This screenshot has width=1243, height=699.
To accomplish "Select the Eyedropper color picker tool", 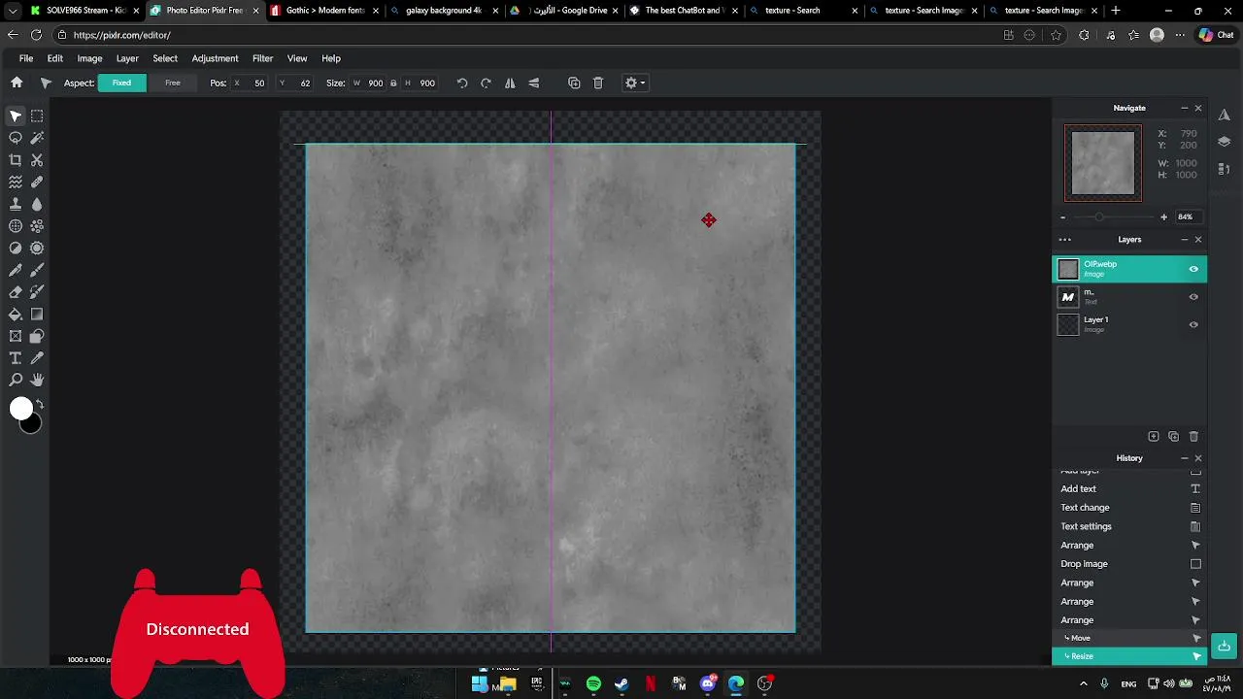I will [37, 358].
